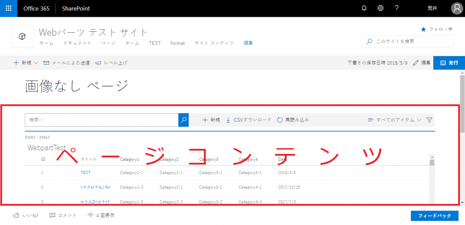Open the filter funnel icon

(430, 120)
